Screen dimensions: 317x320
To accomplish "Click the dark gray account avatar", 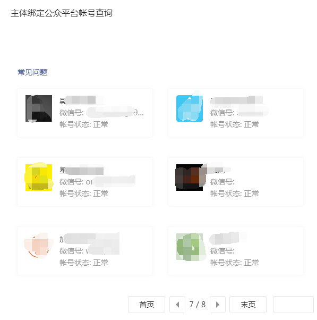I will [x=39, y=108].
